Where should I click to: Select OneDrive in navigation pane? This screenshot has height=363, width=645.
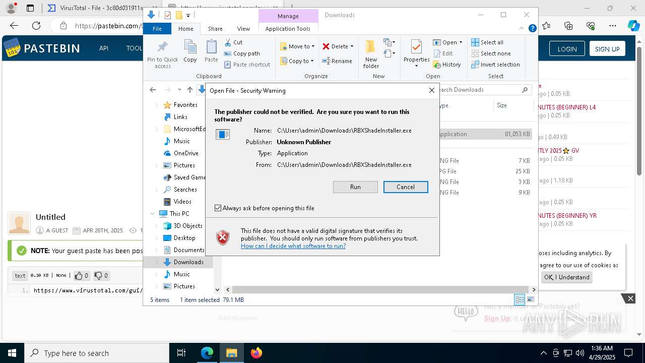pyautogui.click(x=186, y=153)
